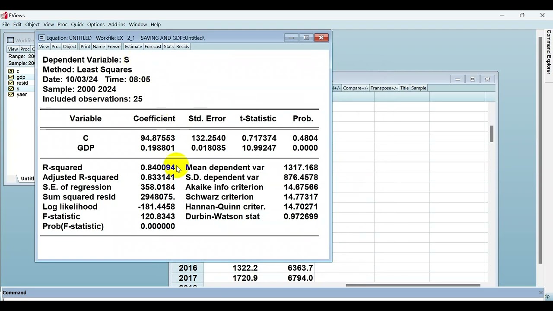Close the background group window

pos(487,79)
